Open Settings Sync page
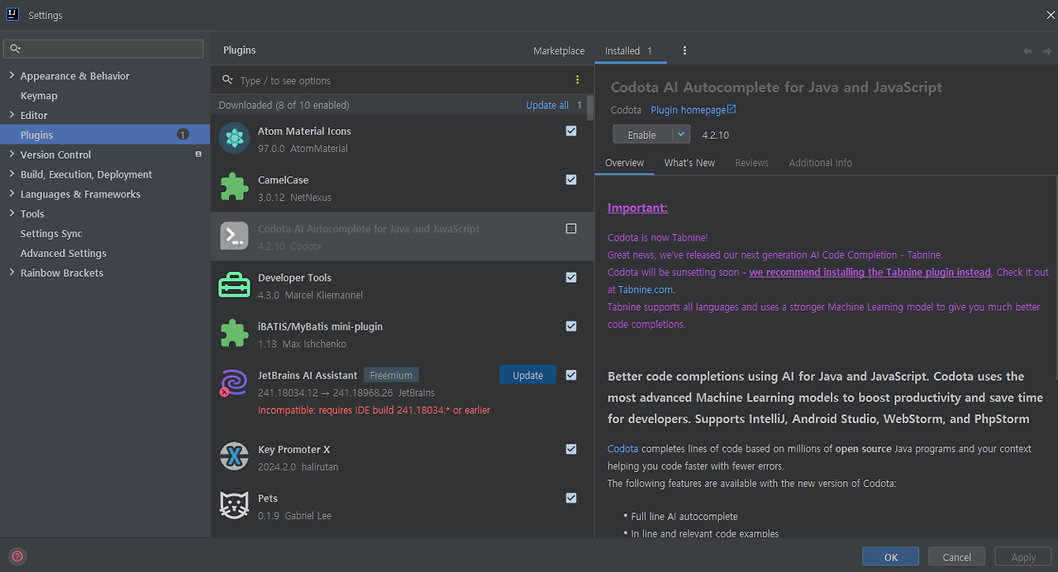The width and height of the screenshot is (1058, 572). pos(51,233)
